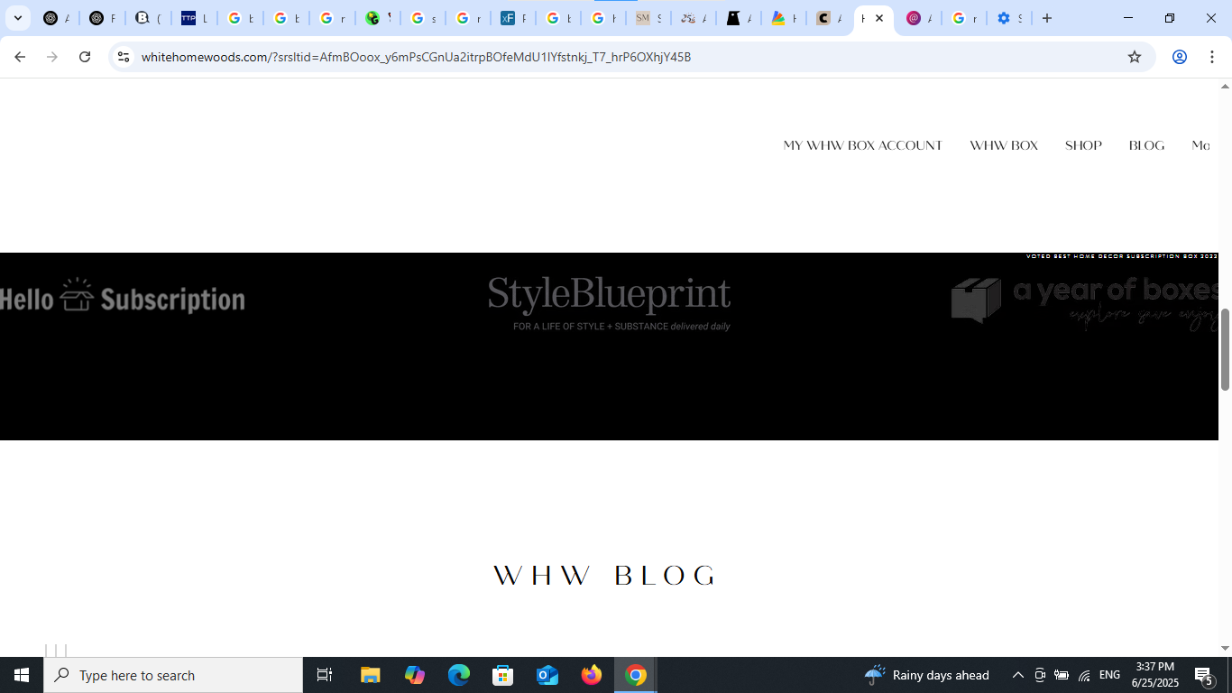Go back to the previous page

(20, 57)
